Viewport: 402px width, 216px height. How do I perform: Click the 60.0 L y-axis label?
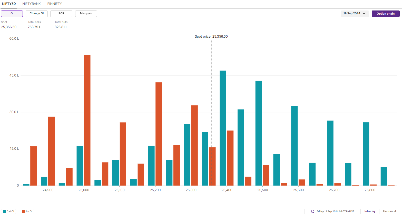pos(14,39)
